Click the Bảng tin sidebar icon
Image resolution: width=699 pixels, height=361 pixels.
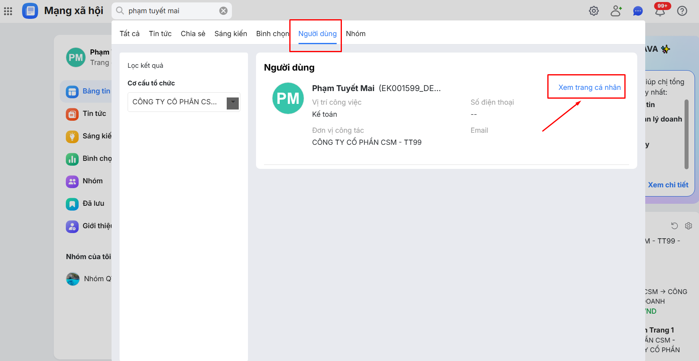pos(72,91)
